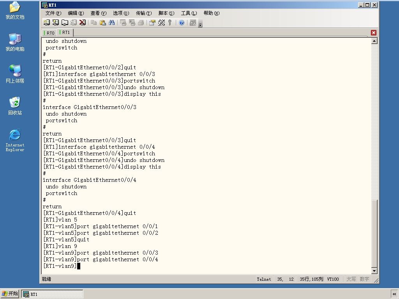The height and width of the screenshot is (299, 399).
Task: Click "interface GigabitEthernet0/0/3" output line
Action: [90, 107]
